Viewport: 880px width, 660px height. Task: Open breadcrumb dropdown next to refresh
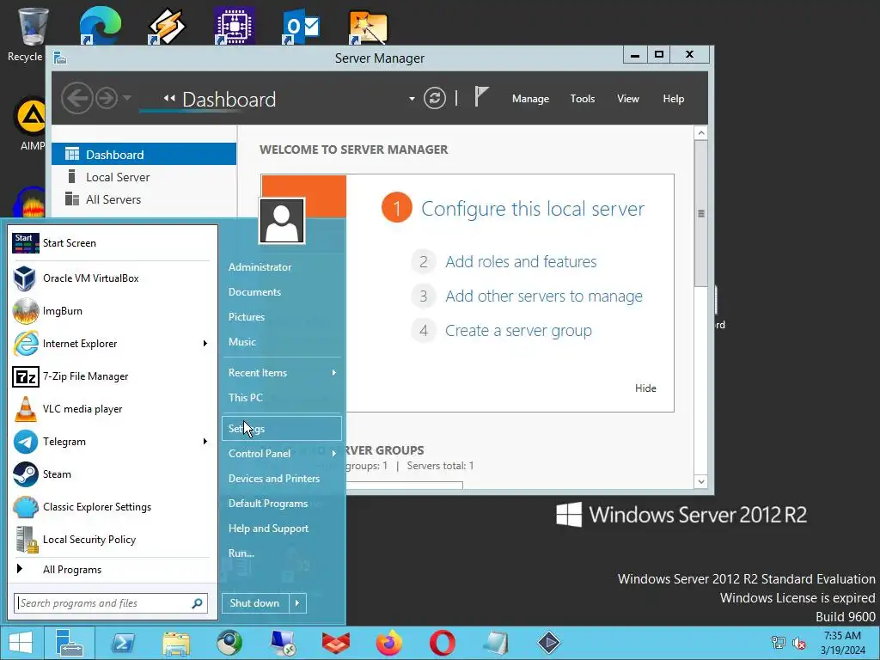[x=412, y=99]
